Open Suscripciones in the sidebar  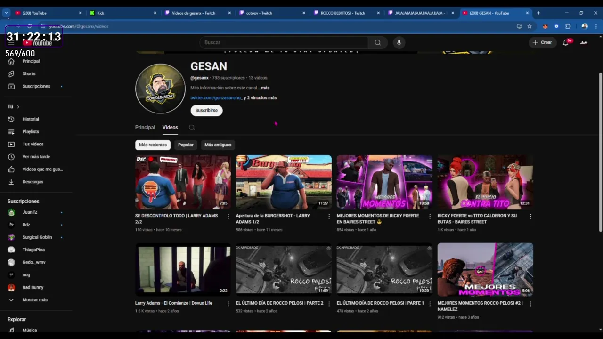[36, 86]
